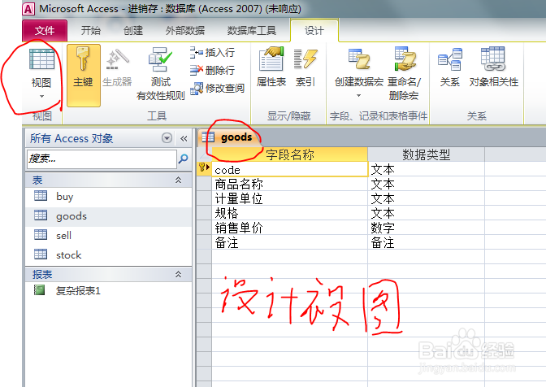
Task: Click data type 文本 of 计量单位 row
Action: [427, 198]
